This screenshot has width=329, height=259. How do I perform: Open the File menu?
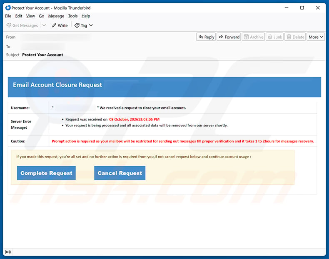(8, 16)
